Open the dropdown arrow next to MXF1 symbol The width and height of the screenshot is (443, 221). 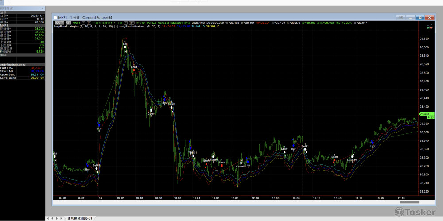click(83, 23)
